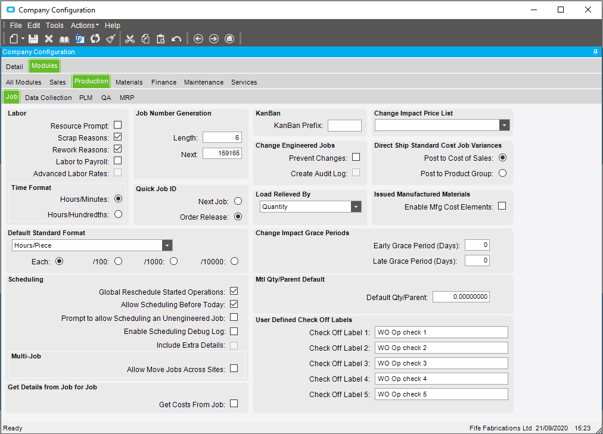Switch to the PLM sub-tab

point(86,98)
